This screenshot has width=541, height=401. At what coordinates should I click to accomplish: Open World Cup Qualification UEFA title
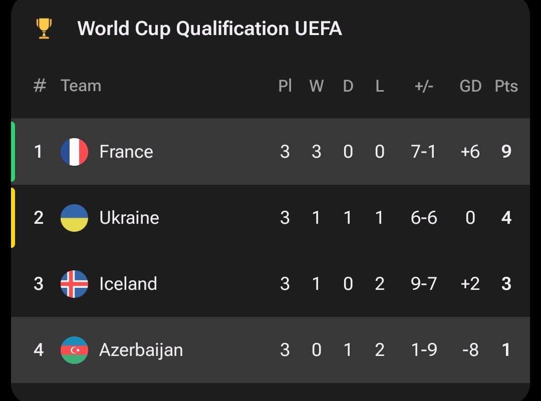pos(209,29)
